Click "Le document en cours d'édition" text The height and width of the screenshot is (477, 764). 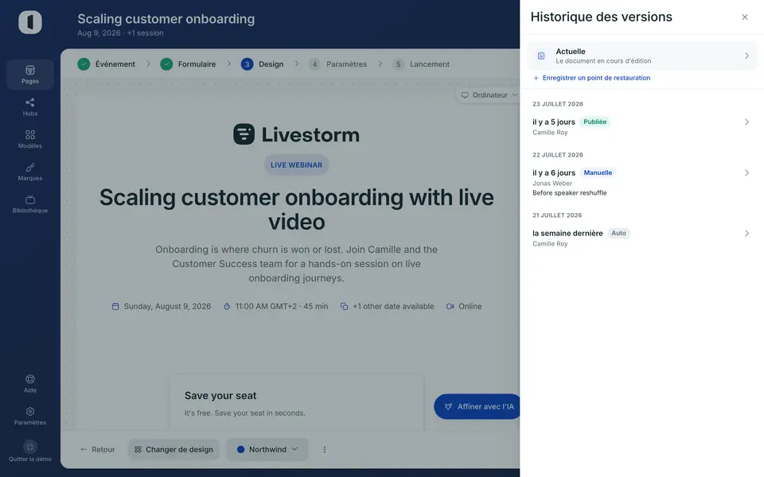(603, 61)
